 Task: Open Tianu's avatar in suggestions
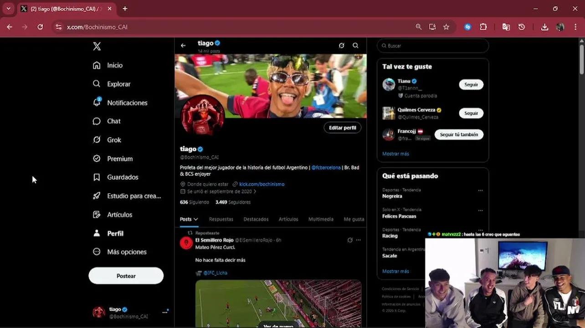point(389,84)
